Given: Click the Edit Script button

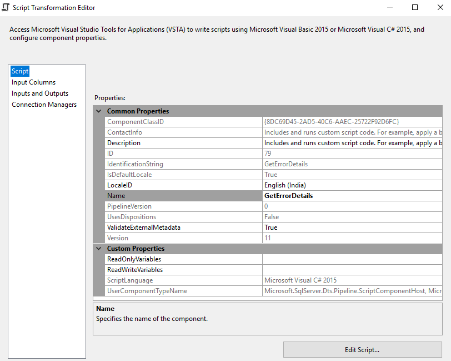Looking at the screenshot, I should point(362,350).
